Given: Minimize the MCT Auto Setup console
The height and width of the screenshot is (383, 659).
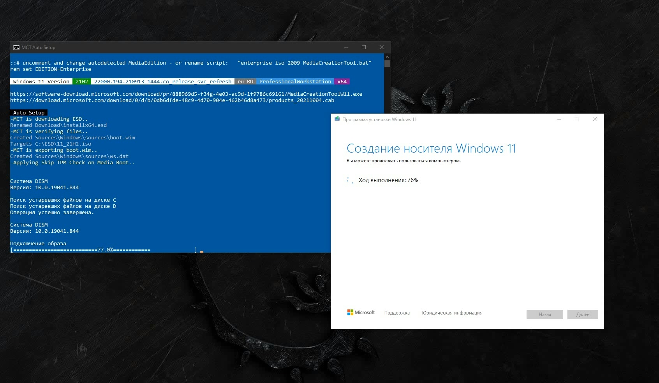Looking at the screenshot, I should pos(346,47).
